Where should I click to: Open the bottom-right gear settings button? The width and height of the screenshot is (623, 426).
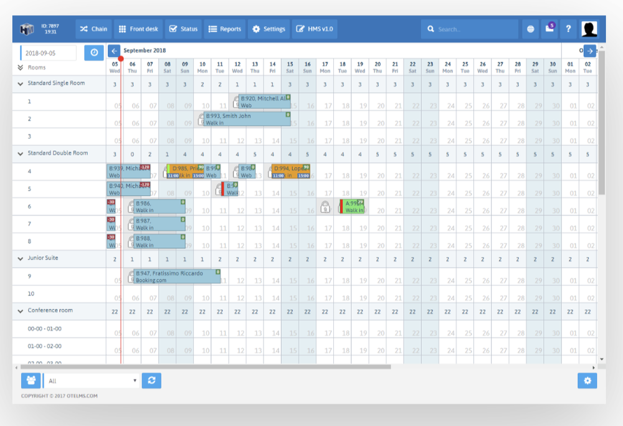[x=587, y=381]
